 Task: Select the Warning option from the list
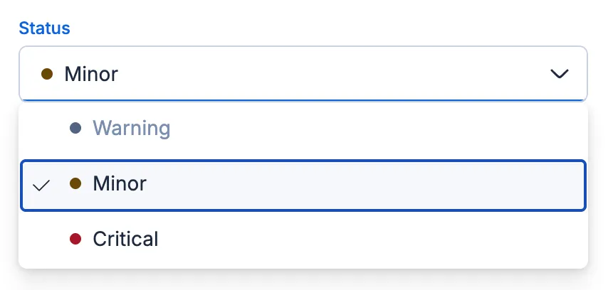click(x=303, y=129)
